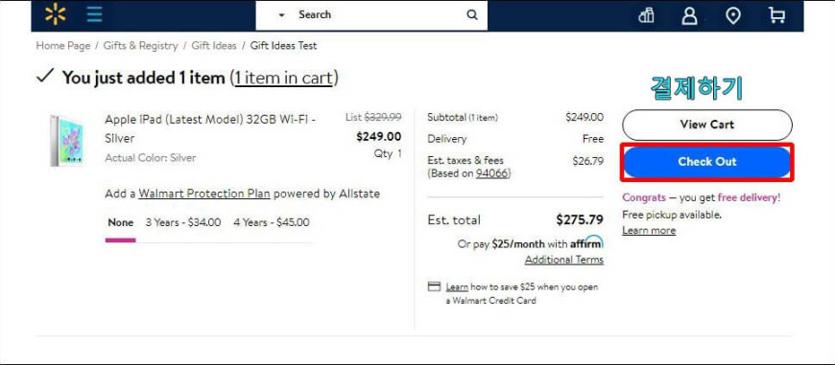
Task: Go to Gifts & Registry breadcrumb
Action: 140,46
